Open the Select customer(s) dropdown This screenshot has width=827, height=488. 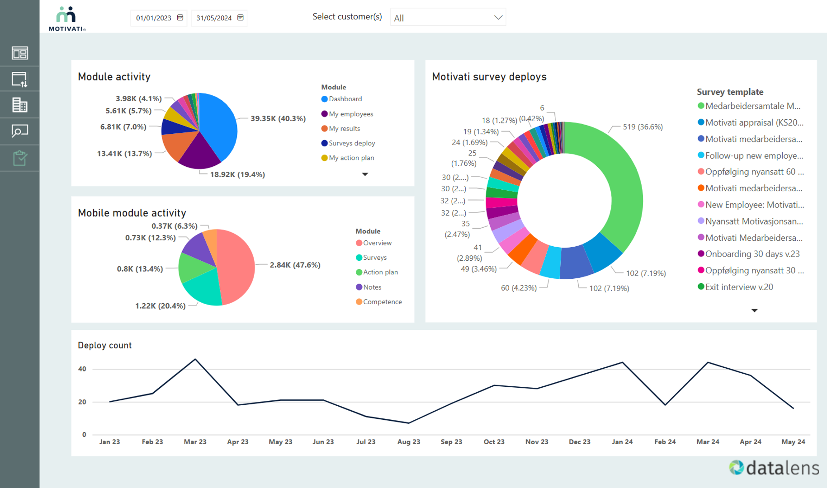click(448, 18)
